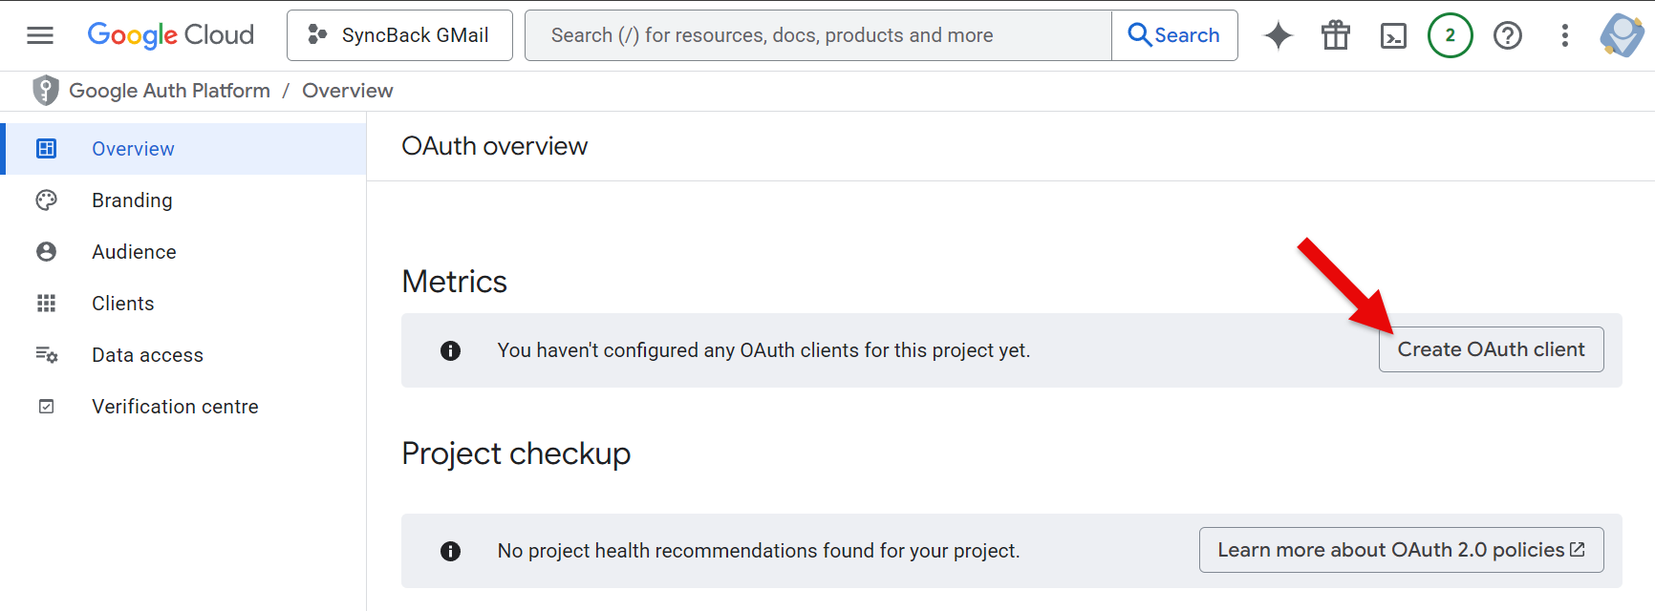Click the account avatar picture
Viewport: 1655px width, 611px height.
point(1622,35)
